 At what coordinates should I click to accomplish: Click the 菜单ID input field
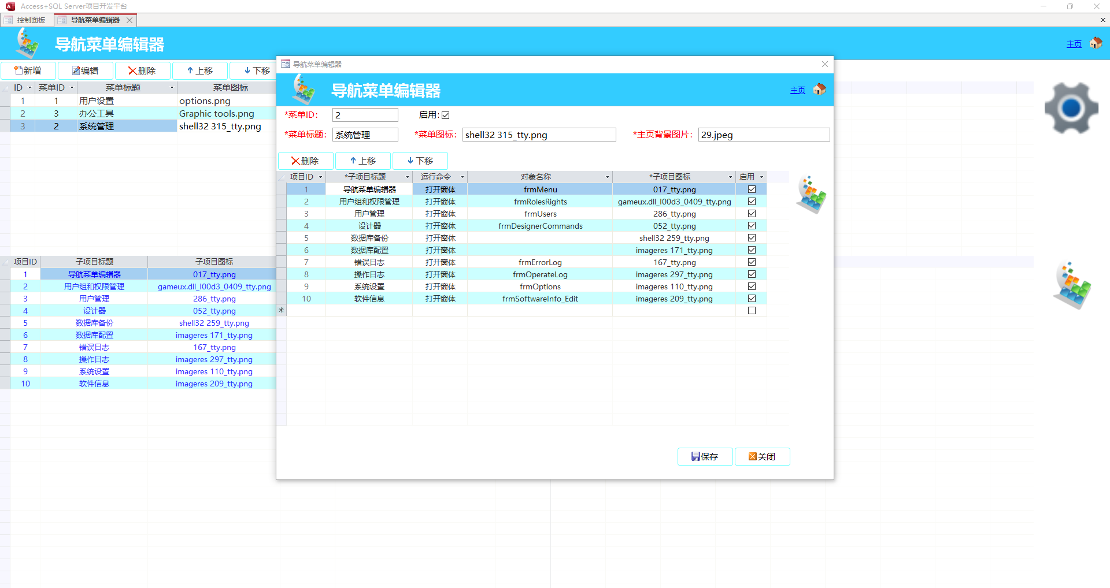pyautogui.click(x=365, y=115)
